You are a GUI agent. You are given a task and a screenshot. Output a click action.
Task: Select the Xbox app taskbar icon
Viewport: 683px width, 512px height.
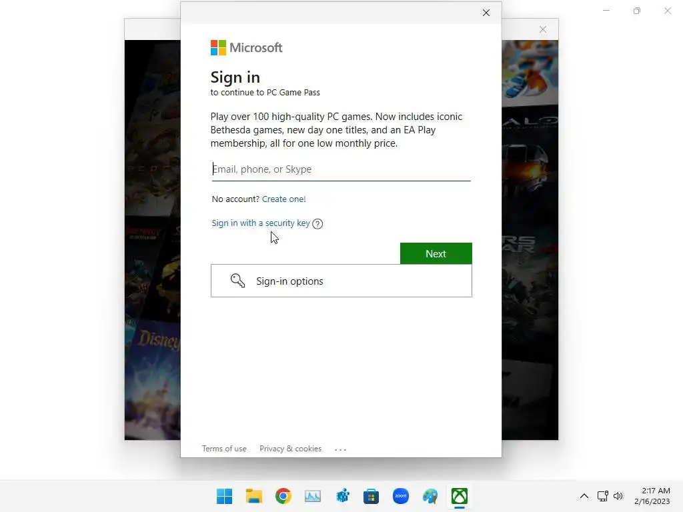click(460, 496)
